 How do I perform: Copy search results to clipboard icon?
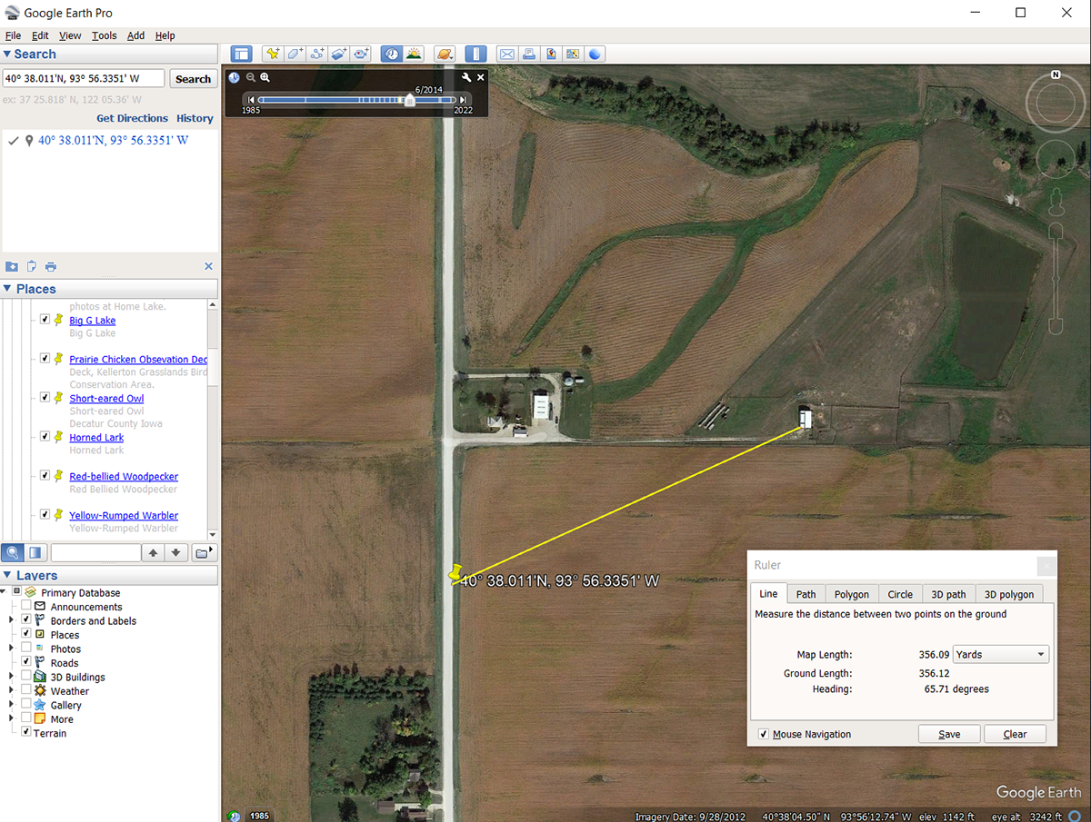[32, 266]
